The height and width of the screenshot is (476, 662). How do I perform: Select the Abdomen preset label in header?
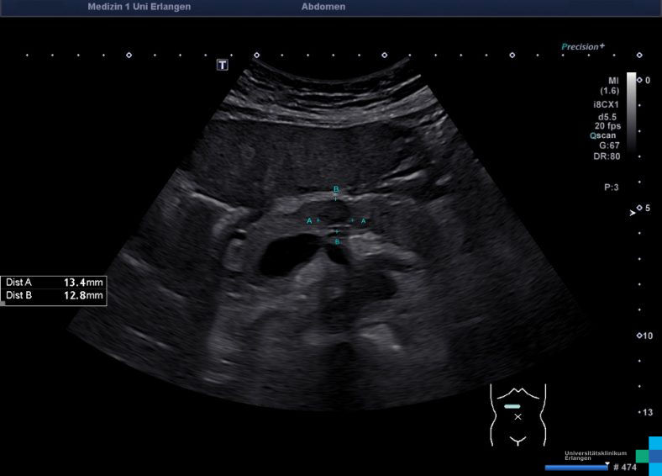(323, 7)
